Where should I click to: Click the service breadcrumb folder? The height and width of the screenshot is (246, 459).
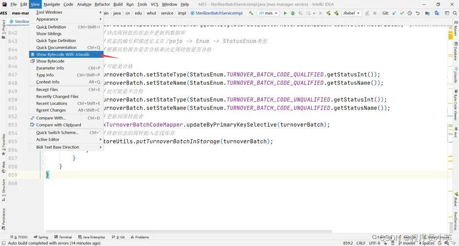[x=167, y=13]
